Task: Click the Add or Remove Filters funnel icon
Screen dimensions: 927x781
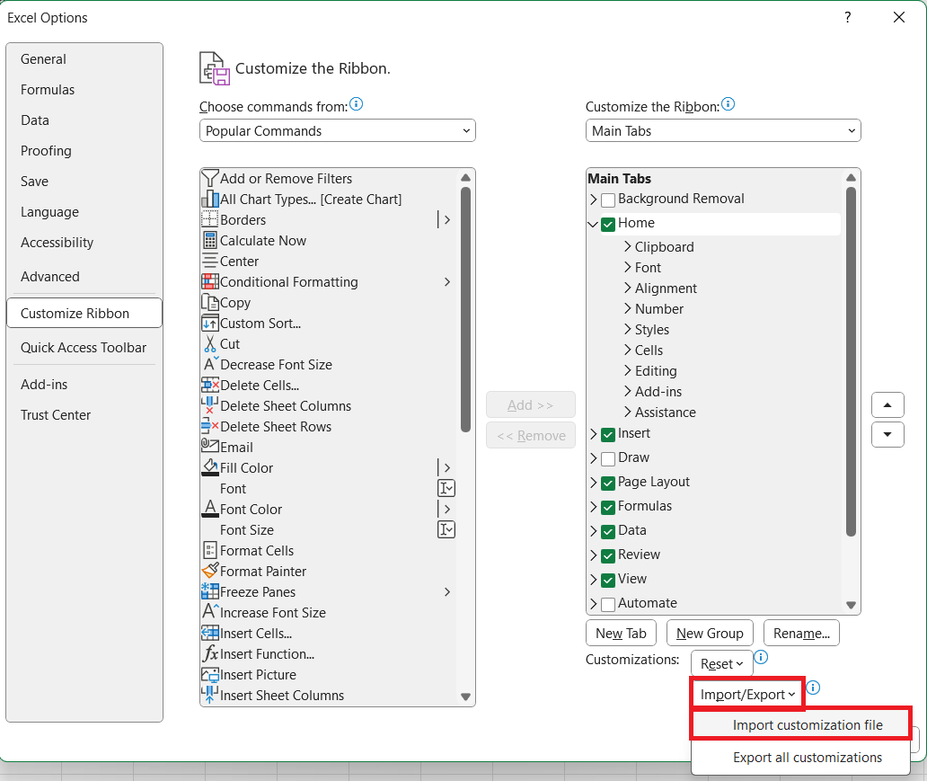Action: click(210, 178)
